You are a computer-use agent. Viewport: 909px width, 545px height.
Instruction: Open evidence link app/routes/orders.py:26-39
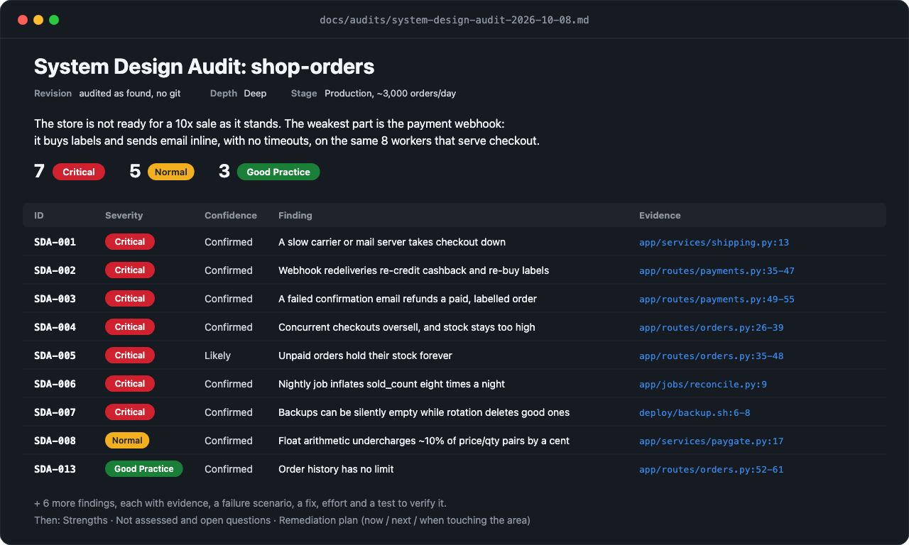tap(711, 328)
